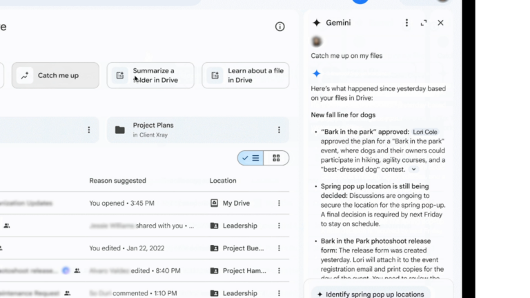Click the Location column header
530x298 pixels.
point(224,181)
